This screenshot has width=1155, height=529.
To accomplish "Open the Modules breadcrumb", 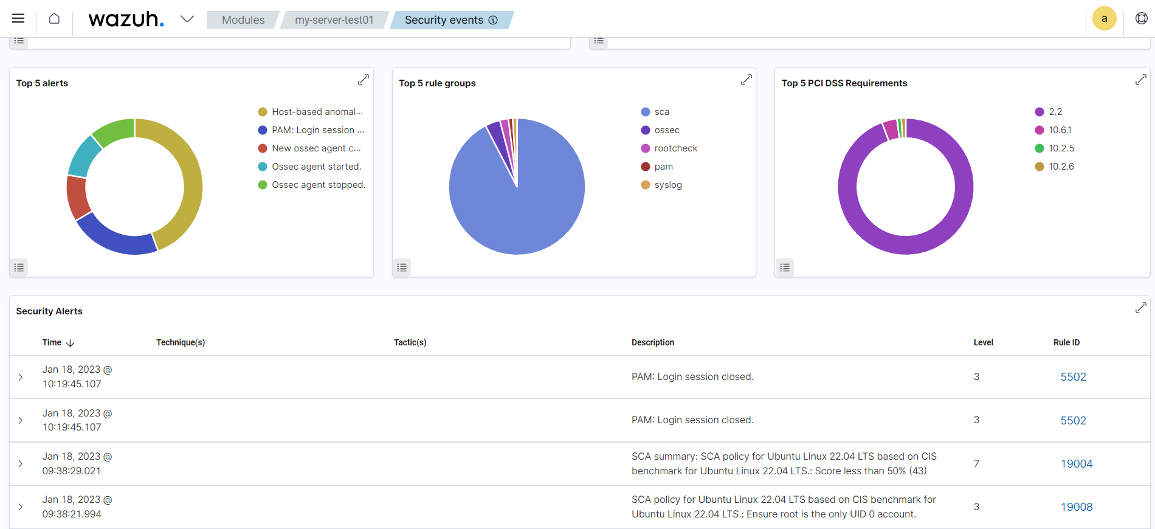I will [243, 20].
